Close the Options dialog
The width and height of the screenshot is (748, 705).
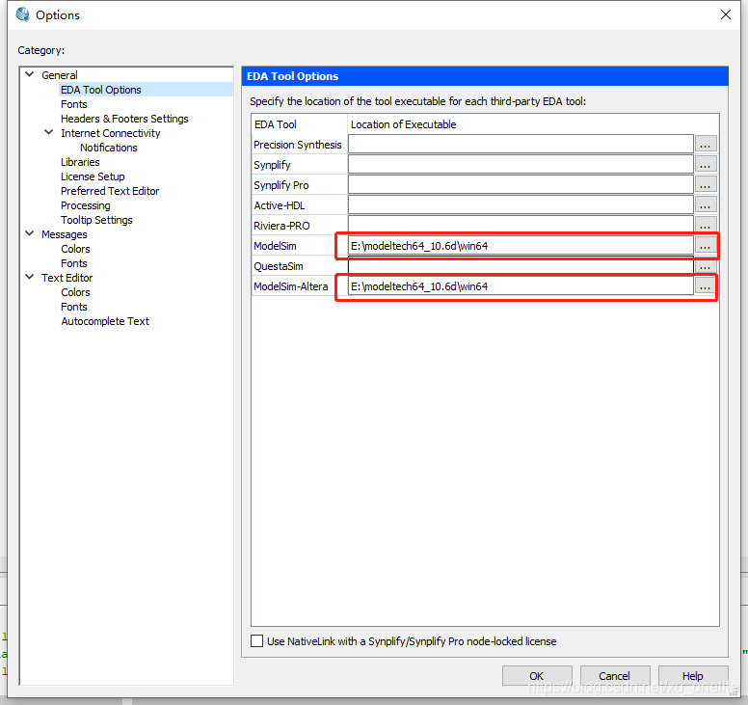coord(725,14)
